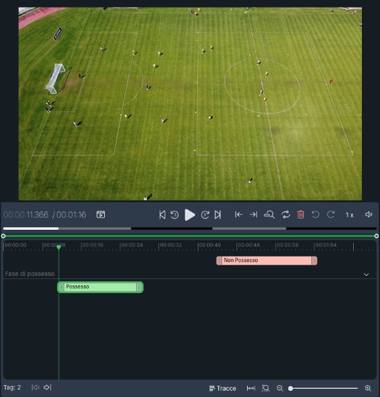Mute the audio with the speaker icon
The image size is (380, 397).
tap(369, 215)
